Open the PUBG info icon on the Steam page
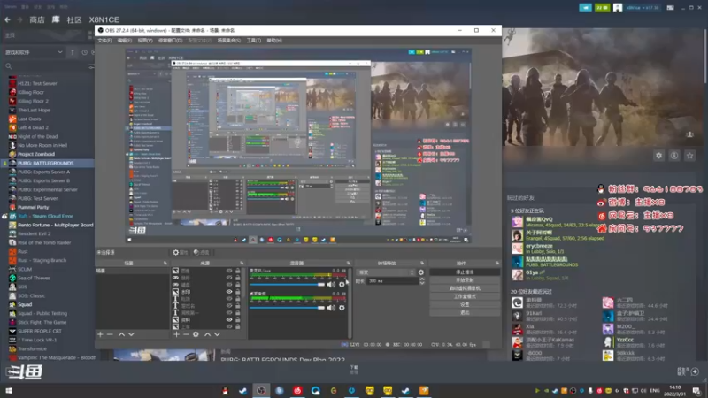Image resolution: width=708 pixels, height=398 pixels. (x=674, y=156)
